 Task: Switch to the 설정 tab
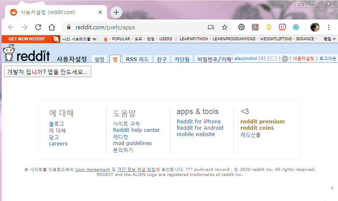(x=99, y=59)
